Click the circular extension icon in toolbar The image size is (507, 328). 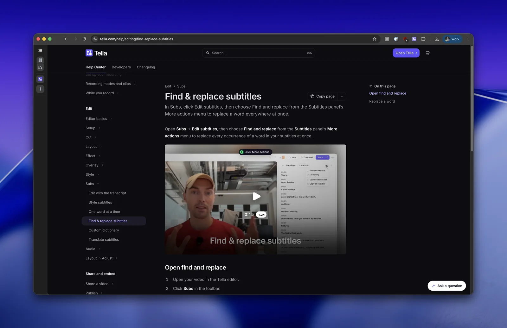396,39
